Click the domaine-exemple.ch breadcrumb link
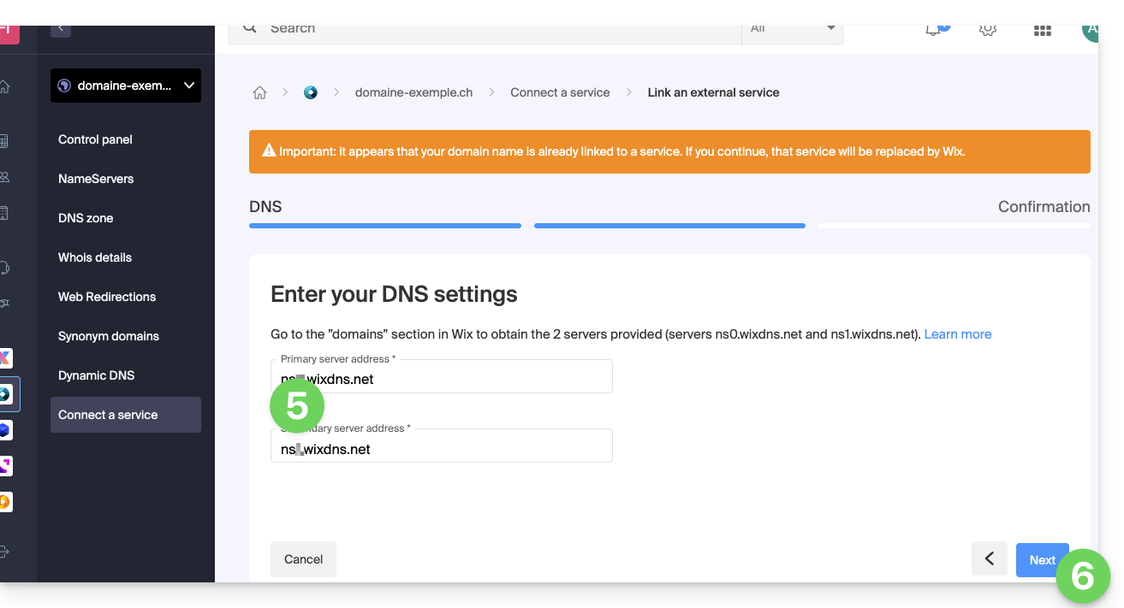The image size is (1124, 608). pos(413,92)
